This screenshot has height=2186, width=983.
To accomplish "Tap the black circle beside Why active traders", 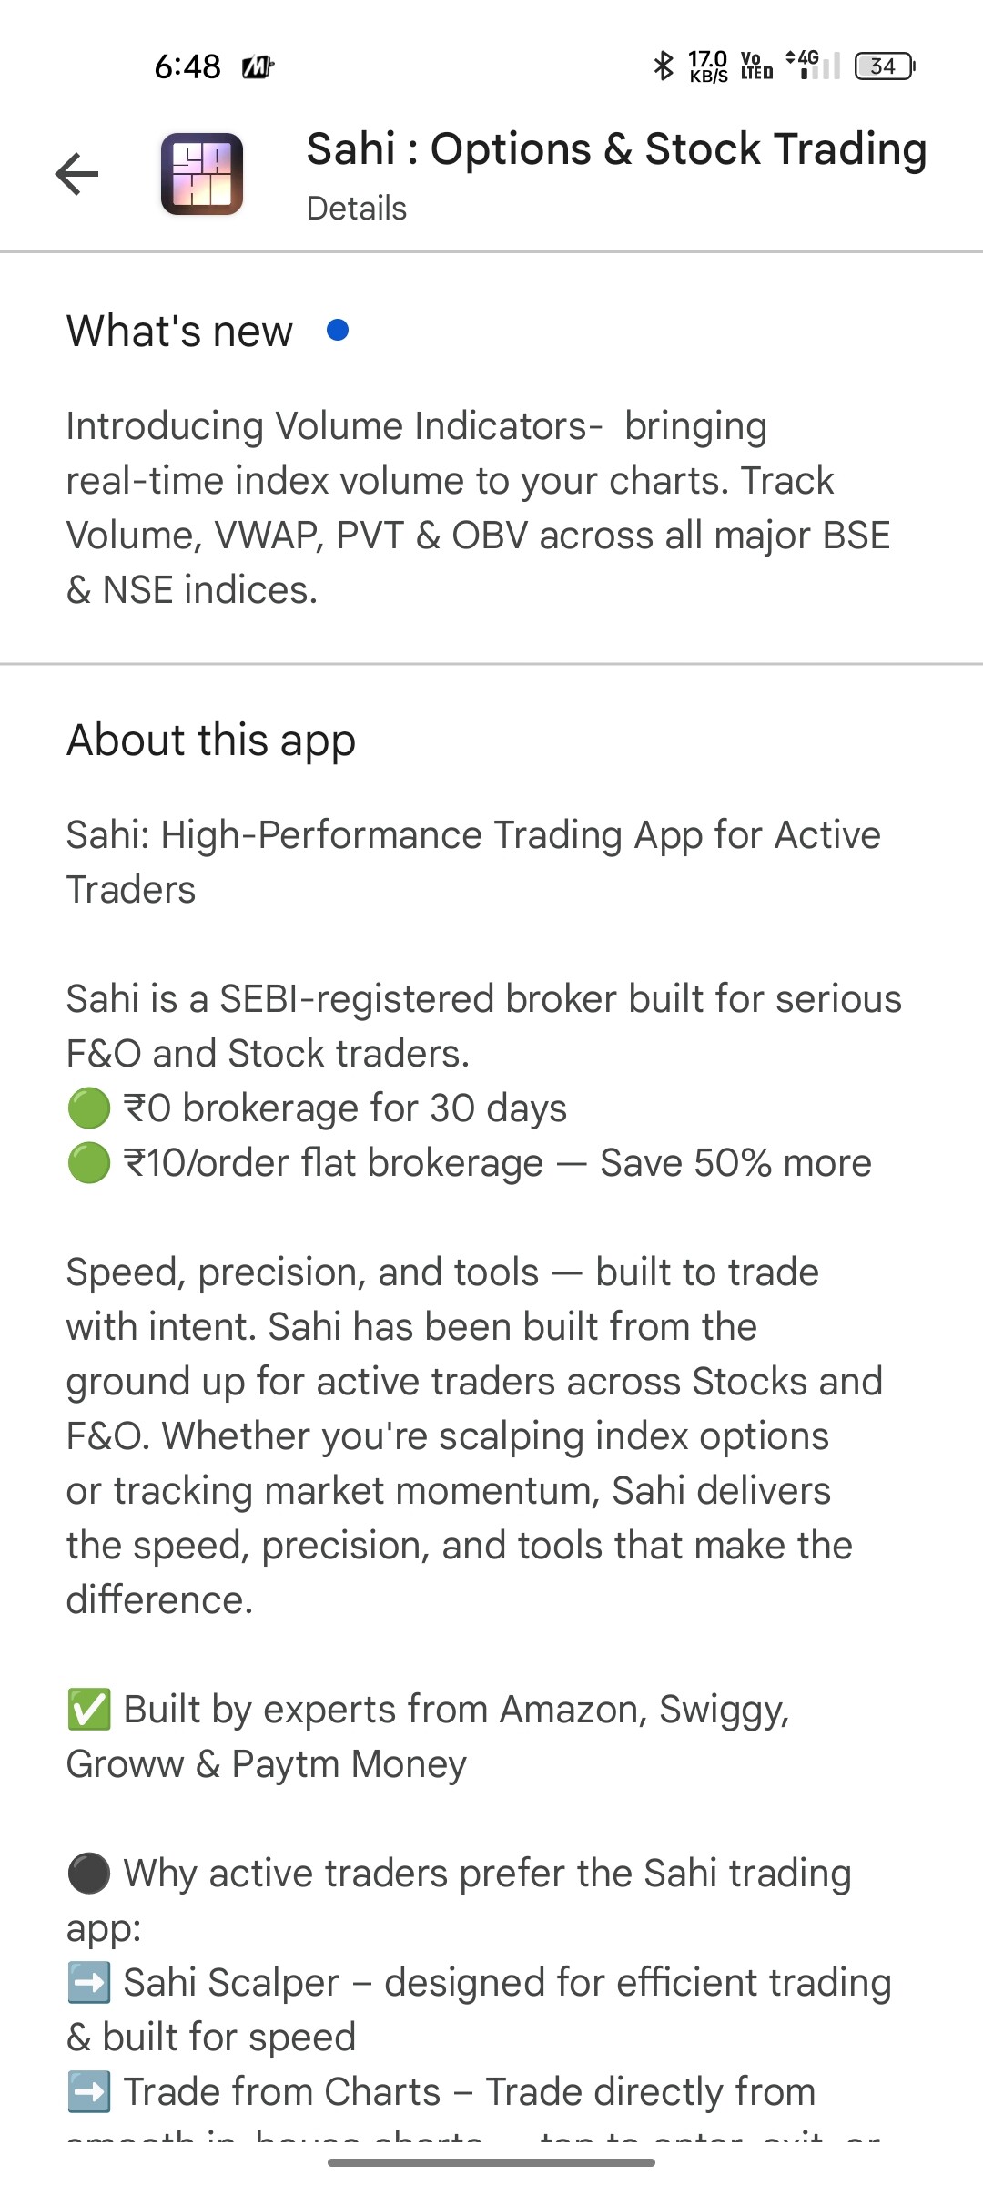I will point(89,1874).
